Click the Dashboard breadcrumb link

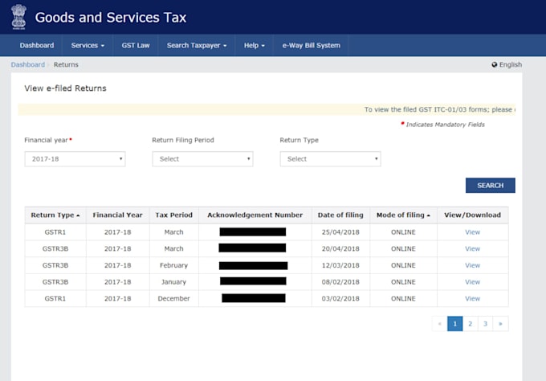pyautogui.click(x=28, y=64)
